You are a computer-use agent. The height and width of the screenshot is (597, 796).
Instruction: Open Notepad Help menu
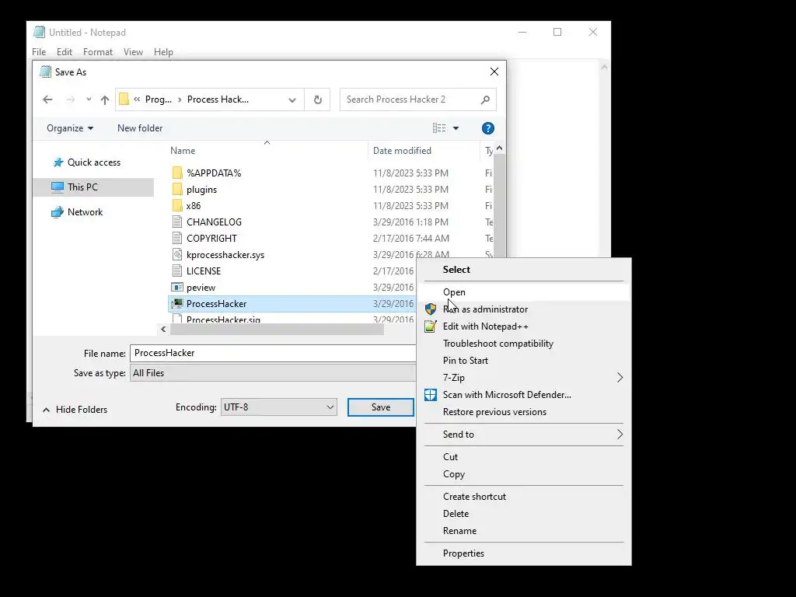pos(163,52)
